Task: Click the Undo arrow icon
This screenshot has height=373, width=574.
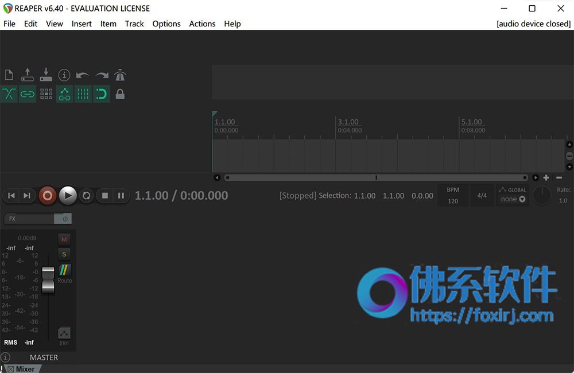Action: [82, 75]
